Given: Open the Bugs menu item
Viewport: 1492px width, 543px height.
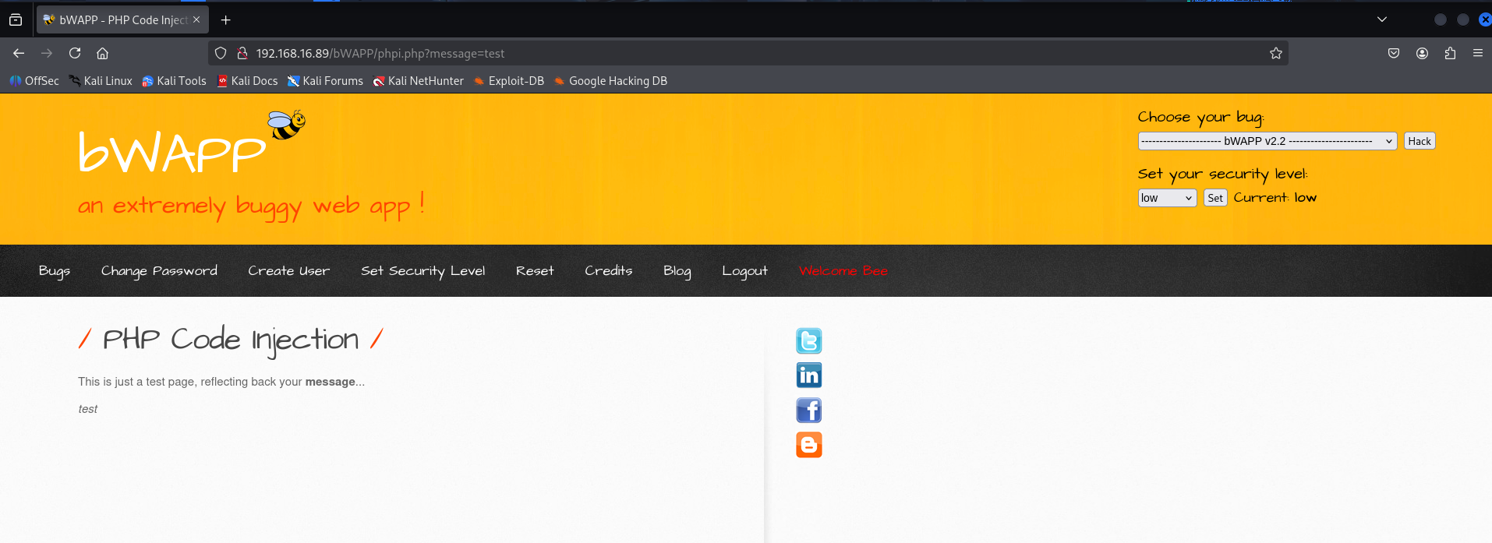Looking at the screenshot, I should 55,270.
